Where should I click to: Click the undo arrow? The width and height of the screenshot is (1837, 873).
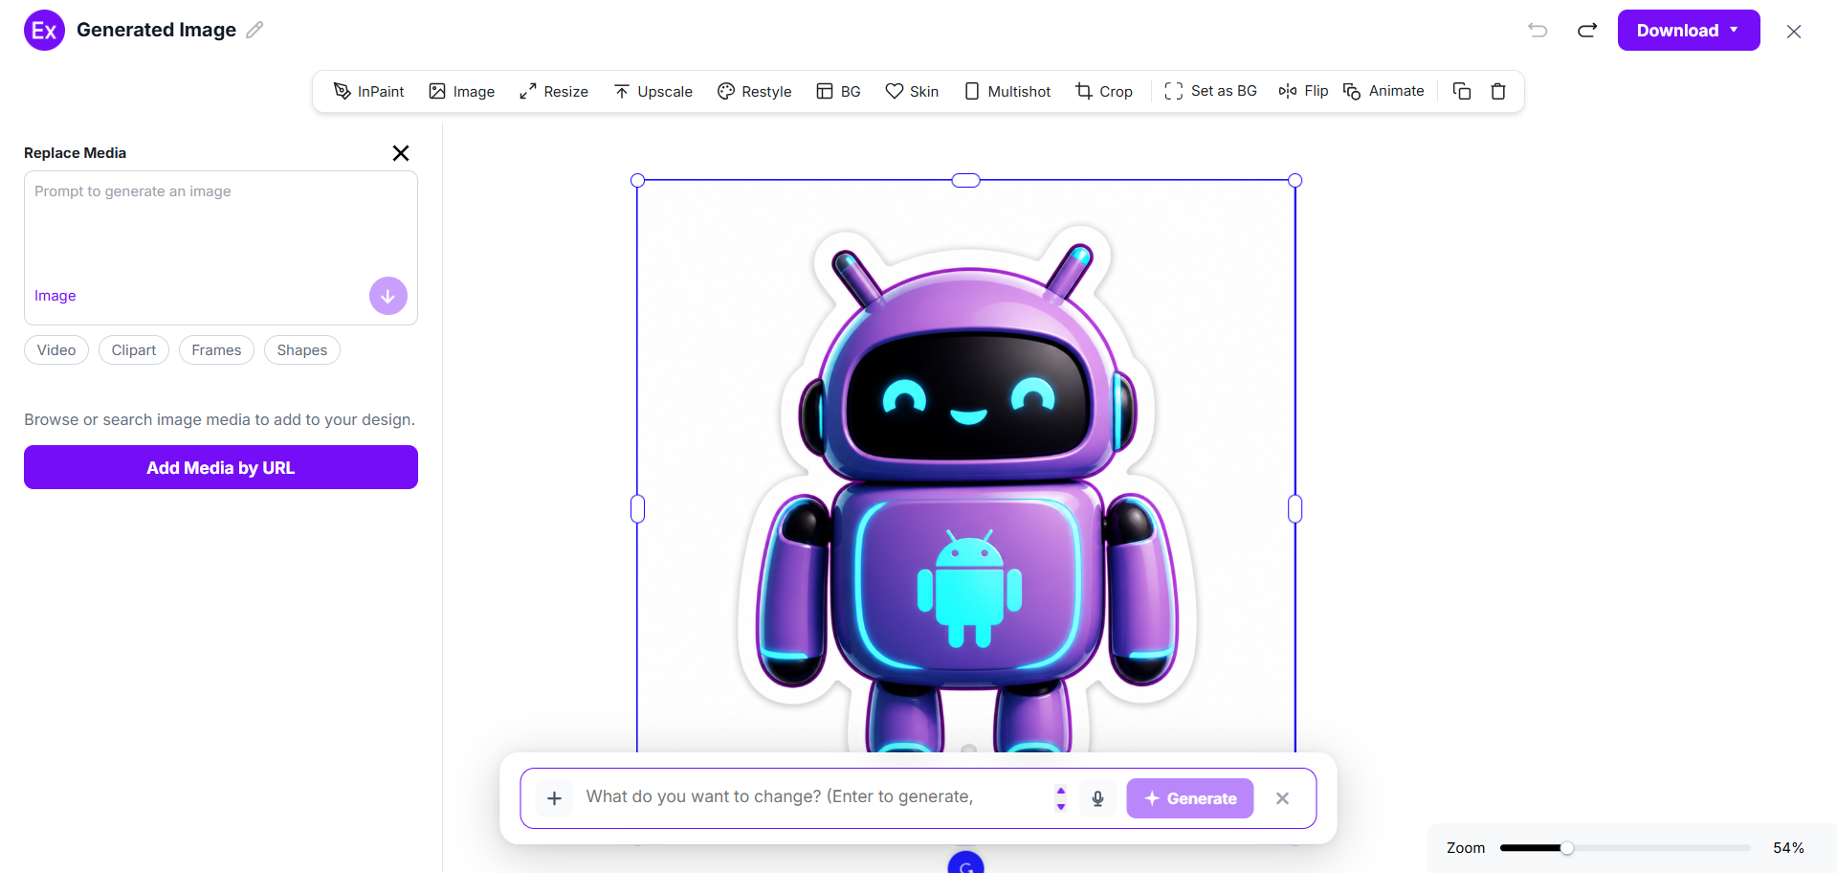[1538, 30]
